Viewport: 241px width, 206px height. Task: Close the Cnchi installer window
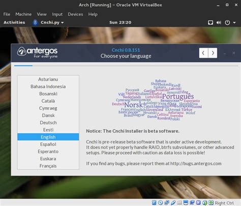coord(234,53)
